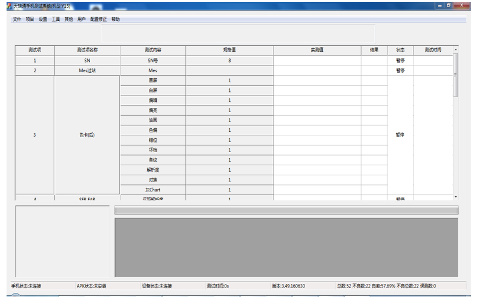Click the table's scroll down arrow

click(x=456, y=197)
